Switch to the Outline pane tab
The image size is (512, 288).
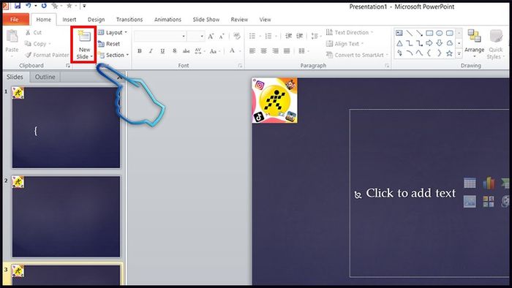click(45, 77)
